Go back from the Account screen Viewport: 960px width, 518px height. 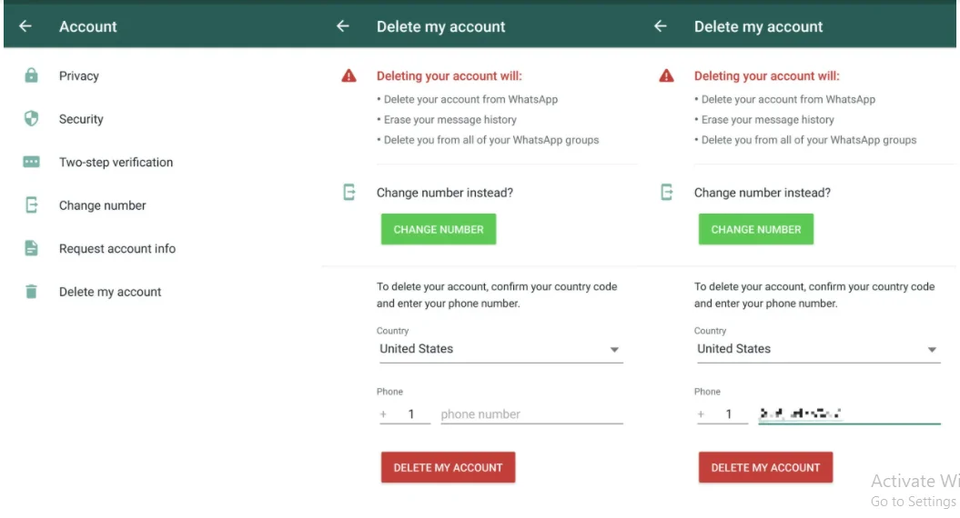coord(25,26)
